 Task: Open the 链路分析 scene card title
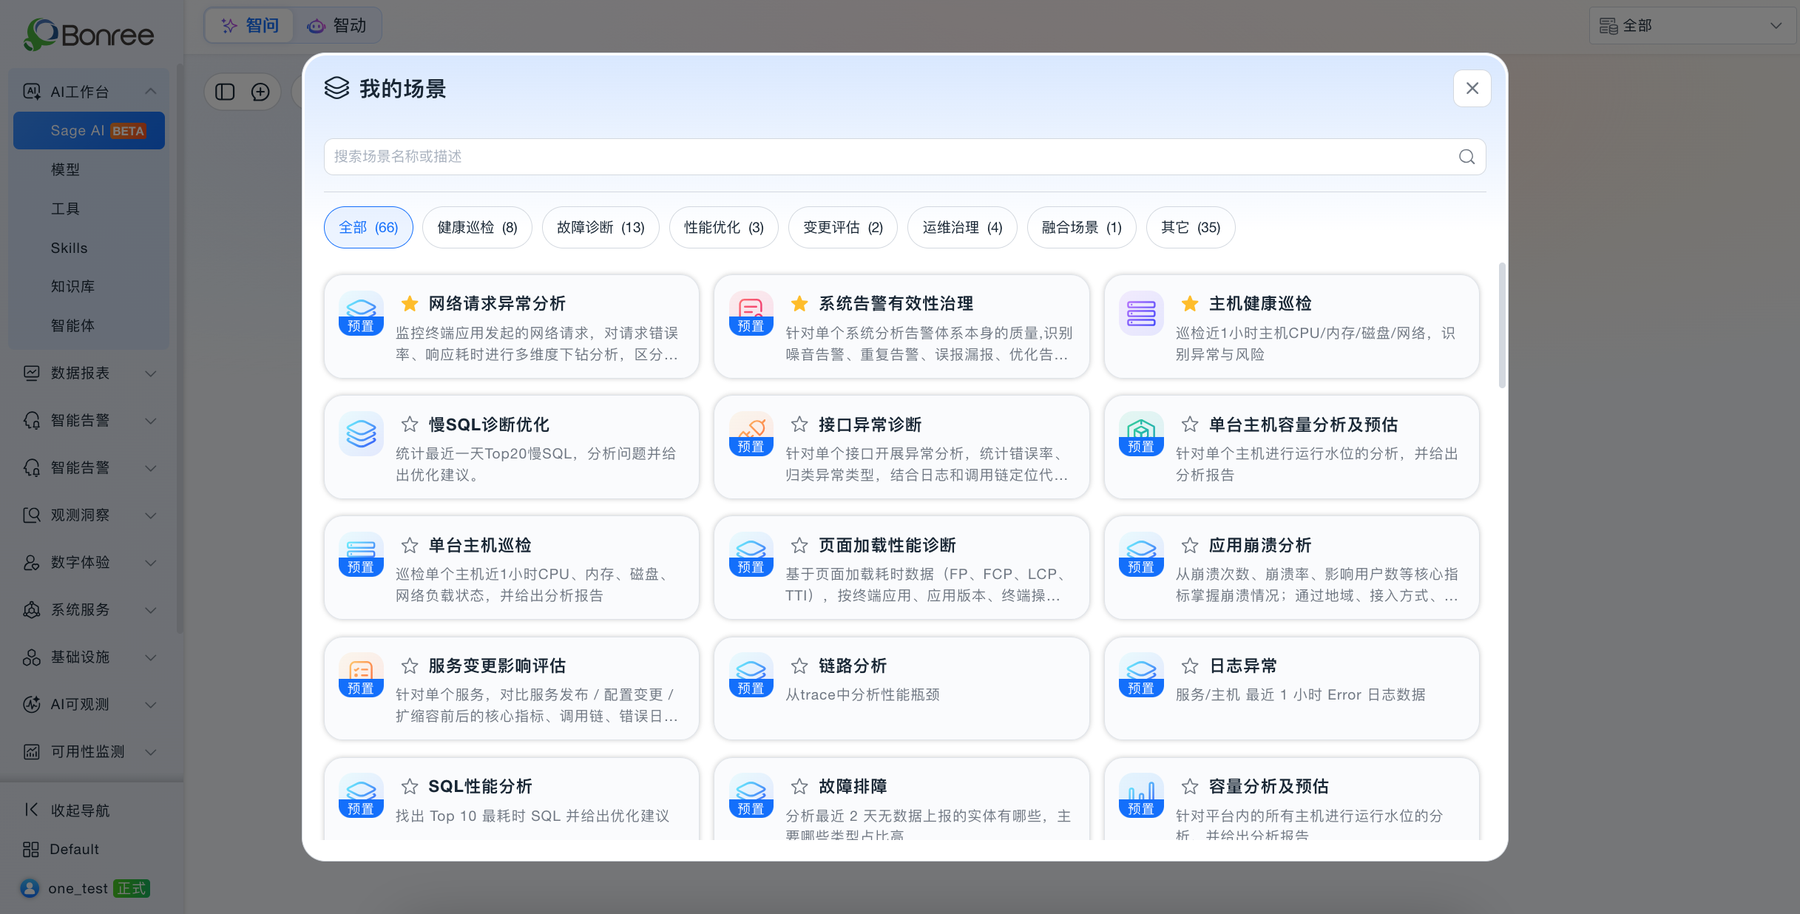coord(853,666)
